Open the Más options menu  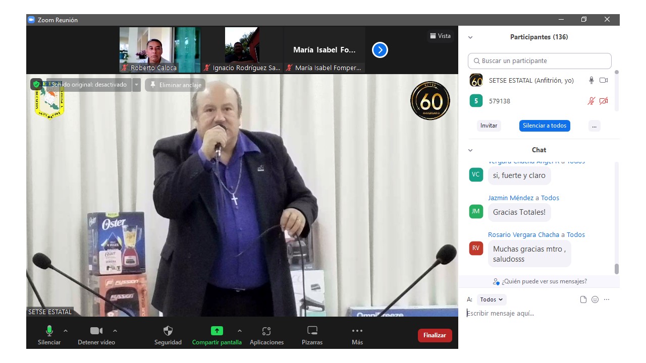tap(357, 335)
